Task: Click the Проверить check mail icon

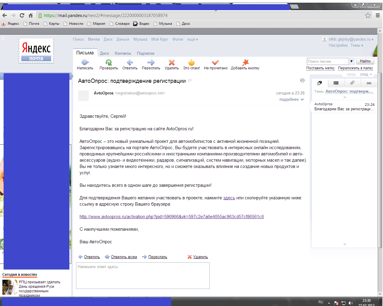Action: (x=109, y=62)
